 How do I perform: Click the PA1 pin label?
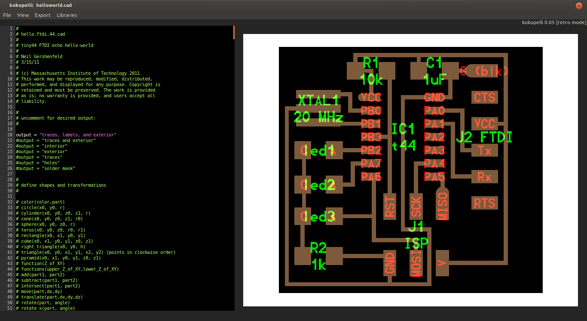(x=434, y=124)
